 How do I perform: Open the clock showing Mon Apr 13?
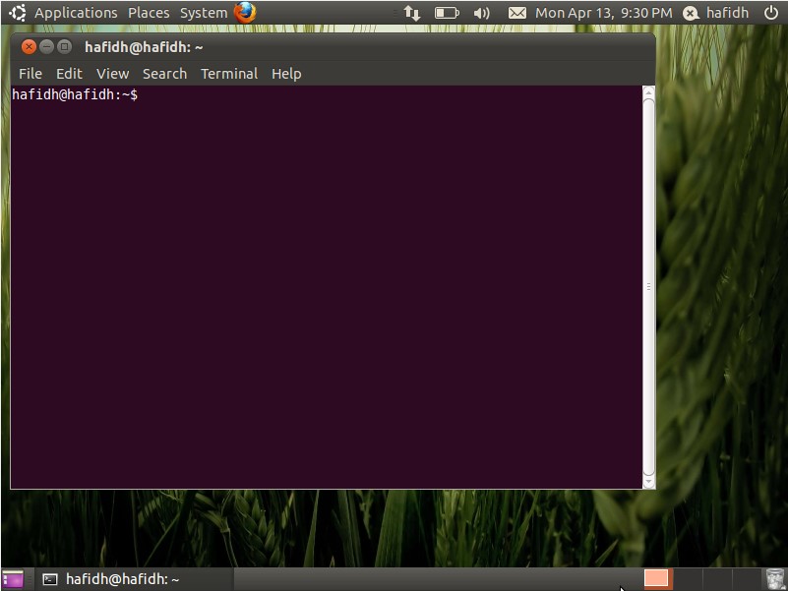[603, 13]
